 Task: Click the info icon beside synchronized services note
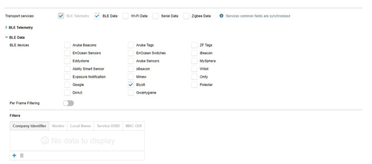[x=222, y=16]
